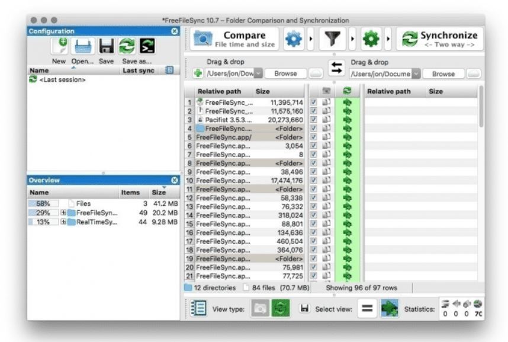Click the New configuration icon
The image size is (508, 342).
pos(59,46)
